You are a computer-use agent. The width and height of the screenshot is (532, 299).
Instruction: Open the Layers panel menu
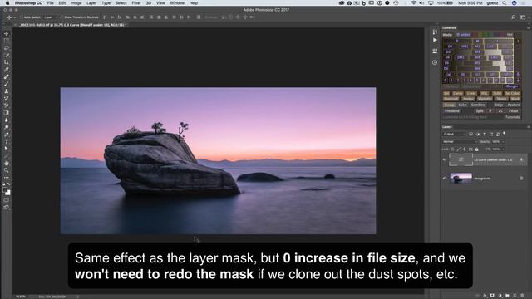click(529, 127)
